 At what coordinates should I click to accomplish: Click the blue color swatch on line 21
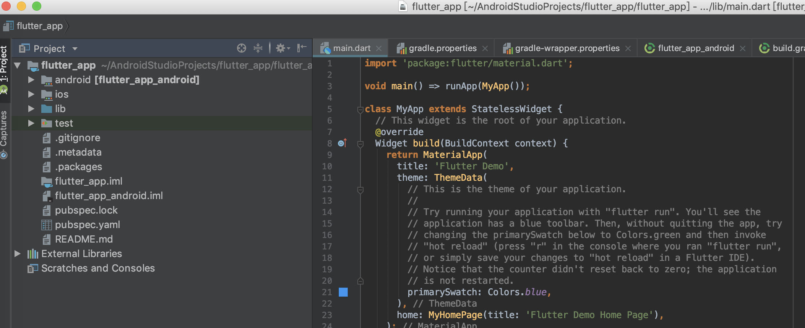tap(343, 292)
